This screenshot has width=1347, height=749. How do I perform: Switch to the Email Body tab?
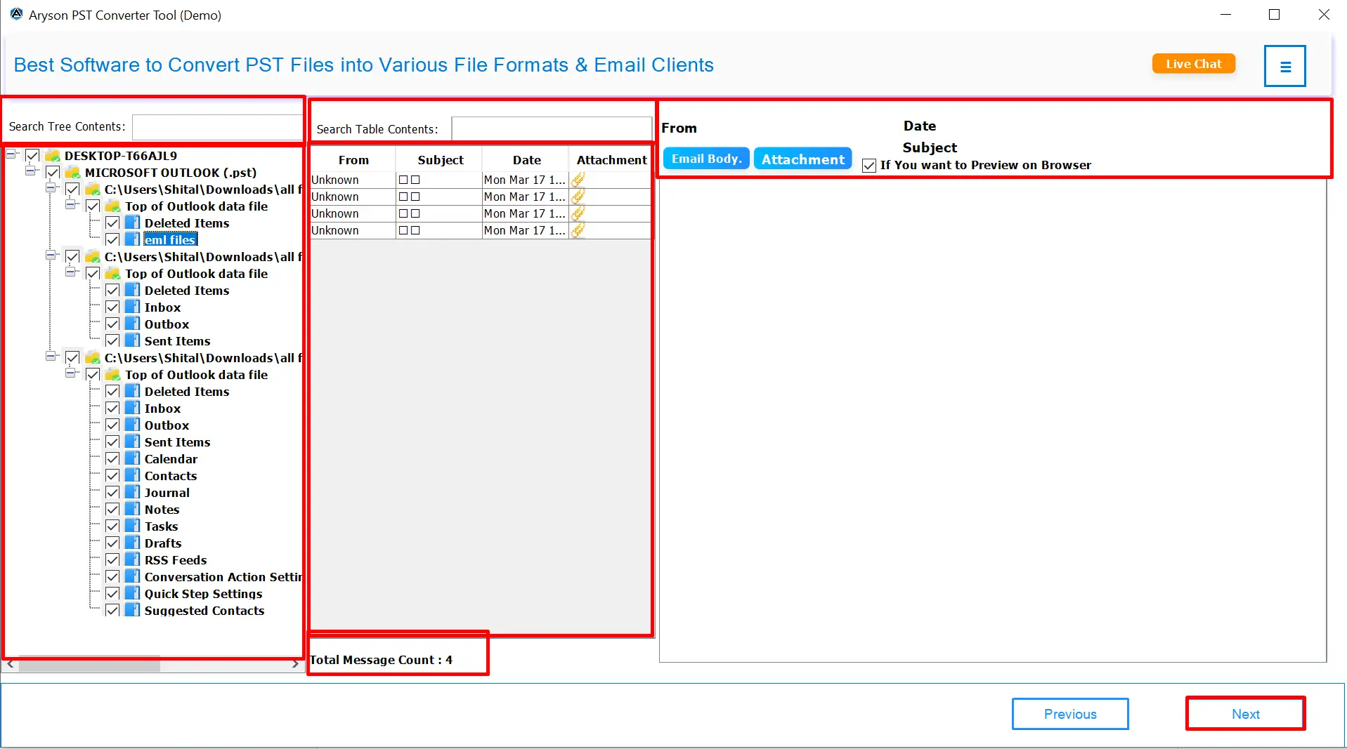point(706,159)
